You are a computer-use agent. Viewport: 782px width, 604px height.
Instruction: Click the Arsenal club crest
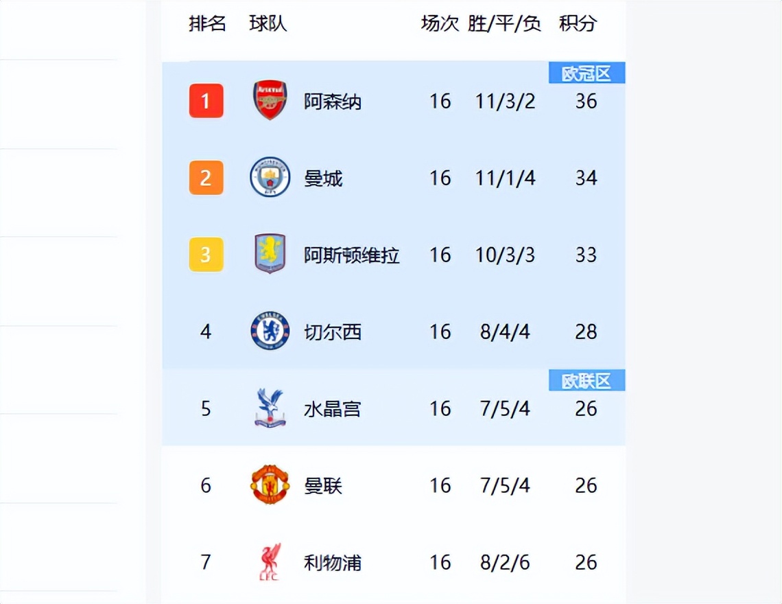coord(270,101)
